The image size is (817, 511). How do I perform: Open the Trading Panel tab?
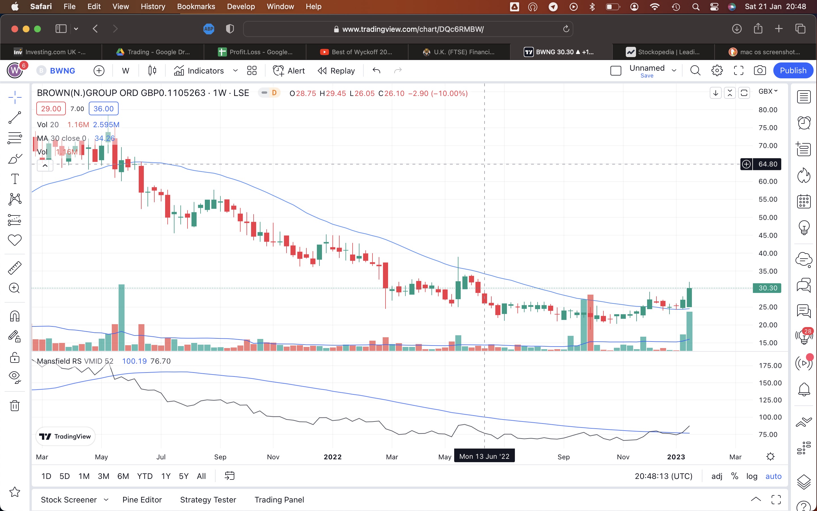point(279,500)
